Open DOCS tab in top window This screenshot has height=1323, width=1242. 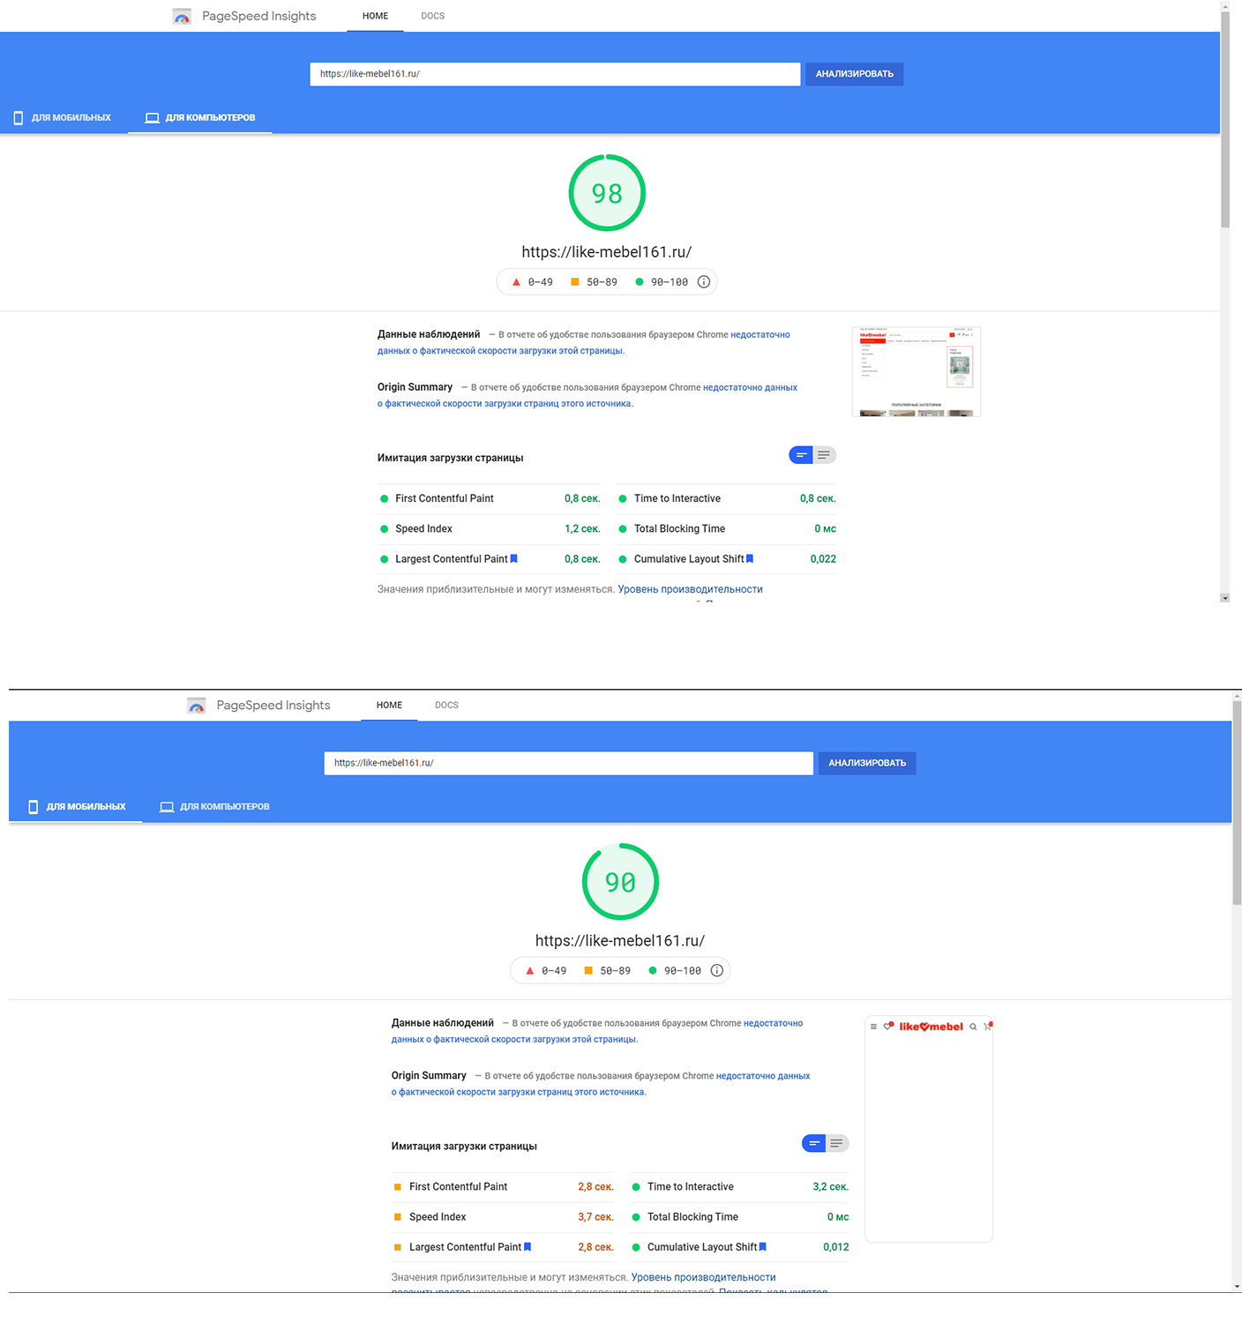tap(432, 16)
